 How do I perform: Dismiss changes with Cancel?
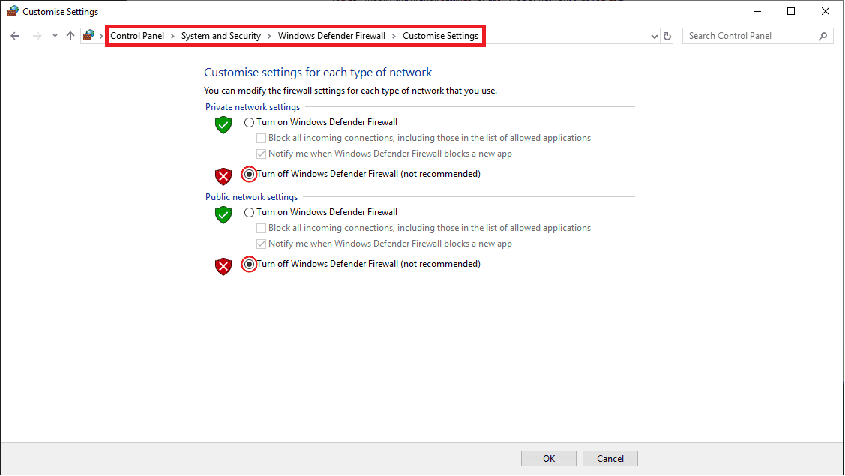click(x=610, y=458)
